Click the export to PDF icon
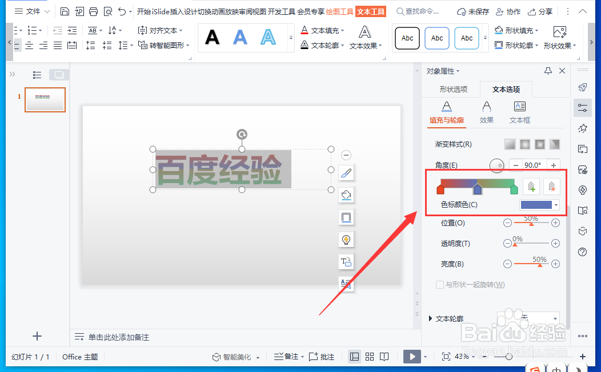 click(x=79, y=11)
